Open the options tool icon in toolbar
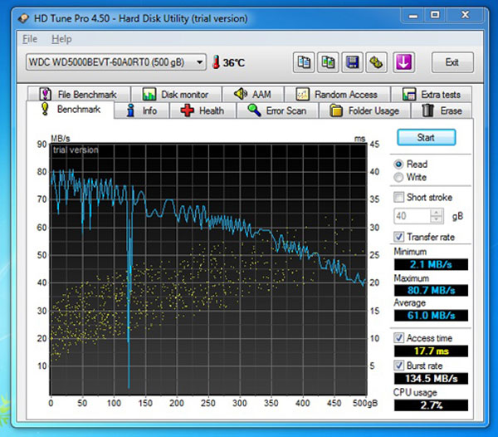Viewport: 498px width, 437px height. point(378,62)
